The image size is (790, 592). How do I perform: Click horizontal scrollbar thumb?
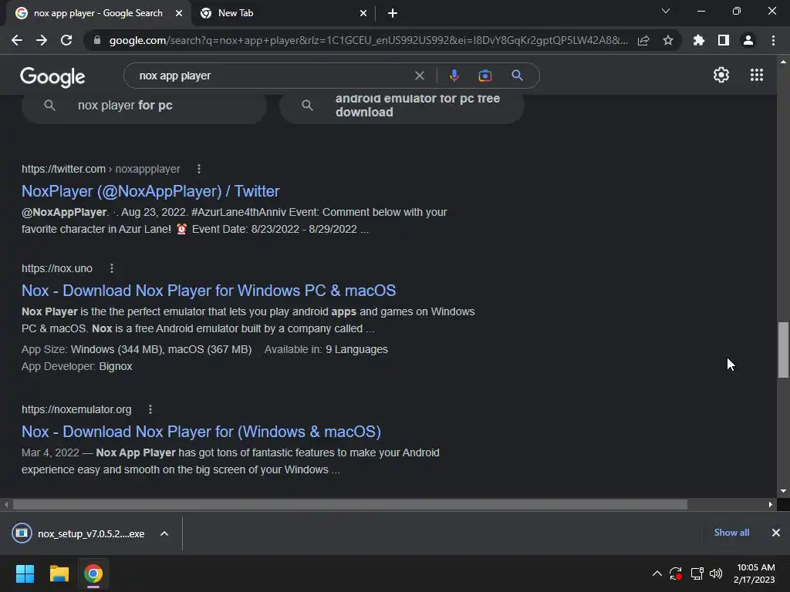(x=350, y=504)
